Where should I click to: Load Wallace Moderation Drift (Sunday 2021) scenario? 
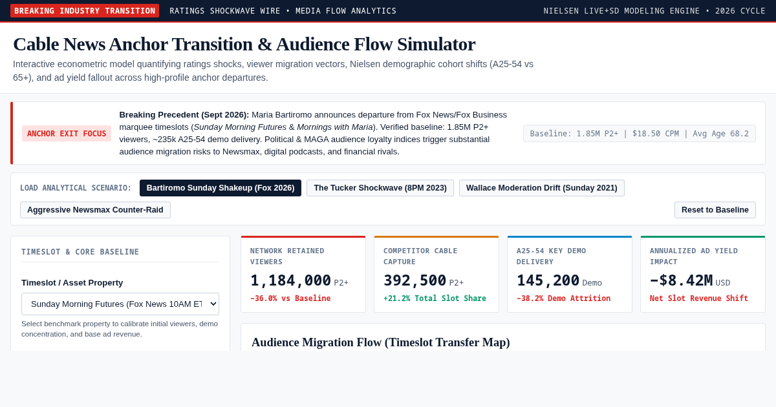(x=542, y=188)
